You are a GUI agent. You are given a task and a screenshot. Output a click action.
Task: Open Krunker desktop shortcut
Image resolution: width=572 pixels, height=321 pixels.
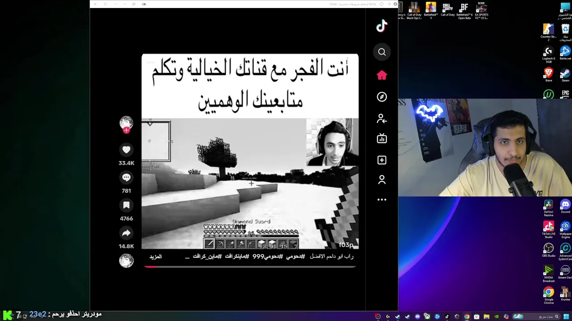tap(565, 293)
